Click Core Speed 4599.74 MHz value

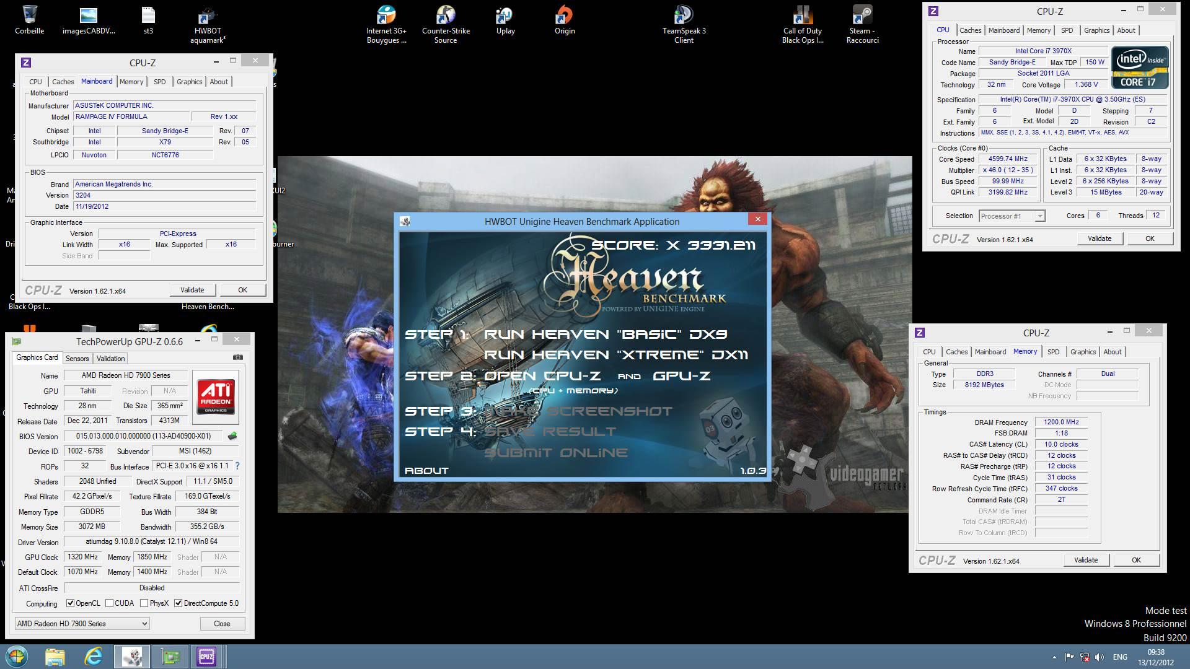coord(1008,159)
